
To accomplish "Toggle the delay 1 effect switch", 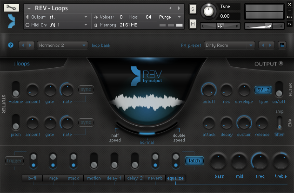I will pos(114,161).
